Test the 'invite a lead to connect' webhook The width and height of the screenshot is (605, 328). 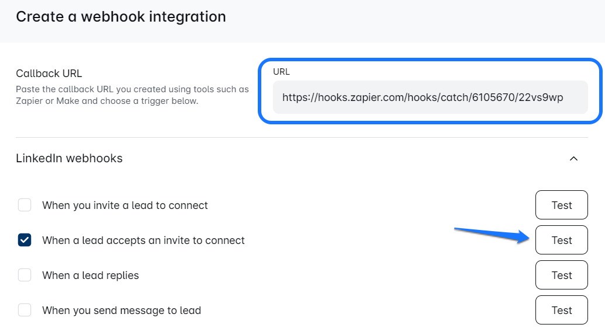(x=561, y=205)
